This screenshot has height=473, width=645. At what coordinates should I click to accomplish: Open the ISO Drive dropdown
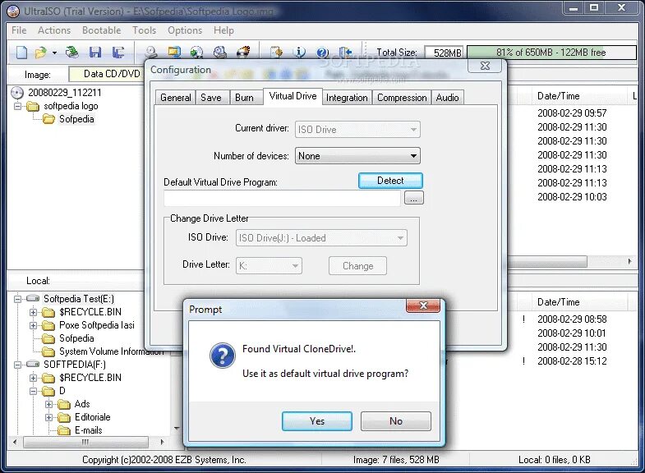click(x=321, y=238)
